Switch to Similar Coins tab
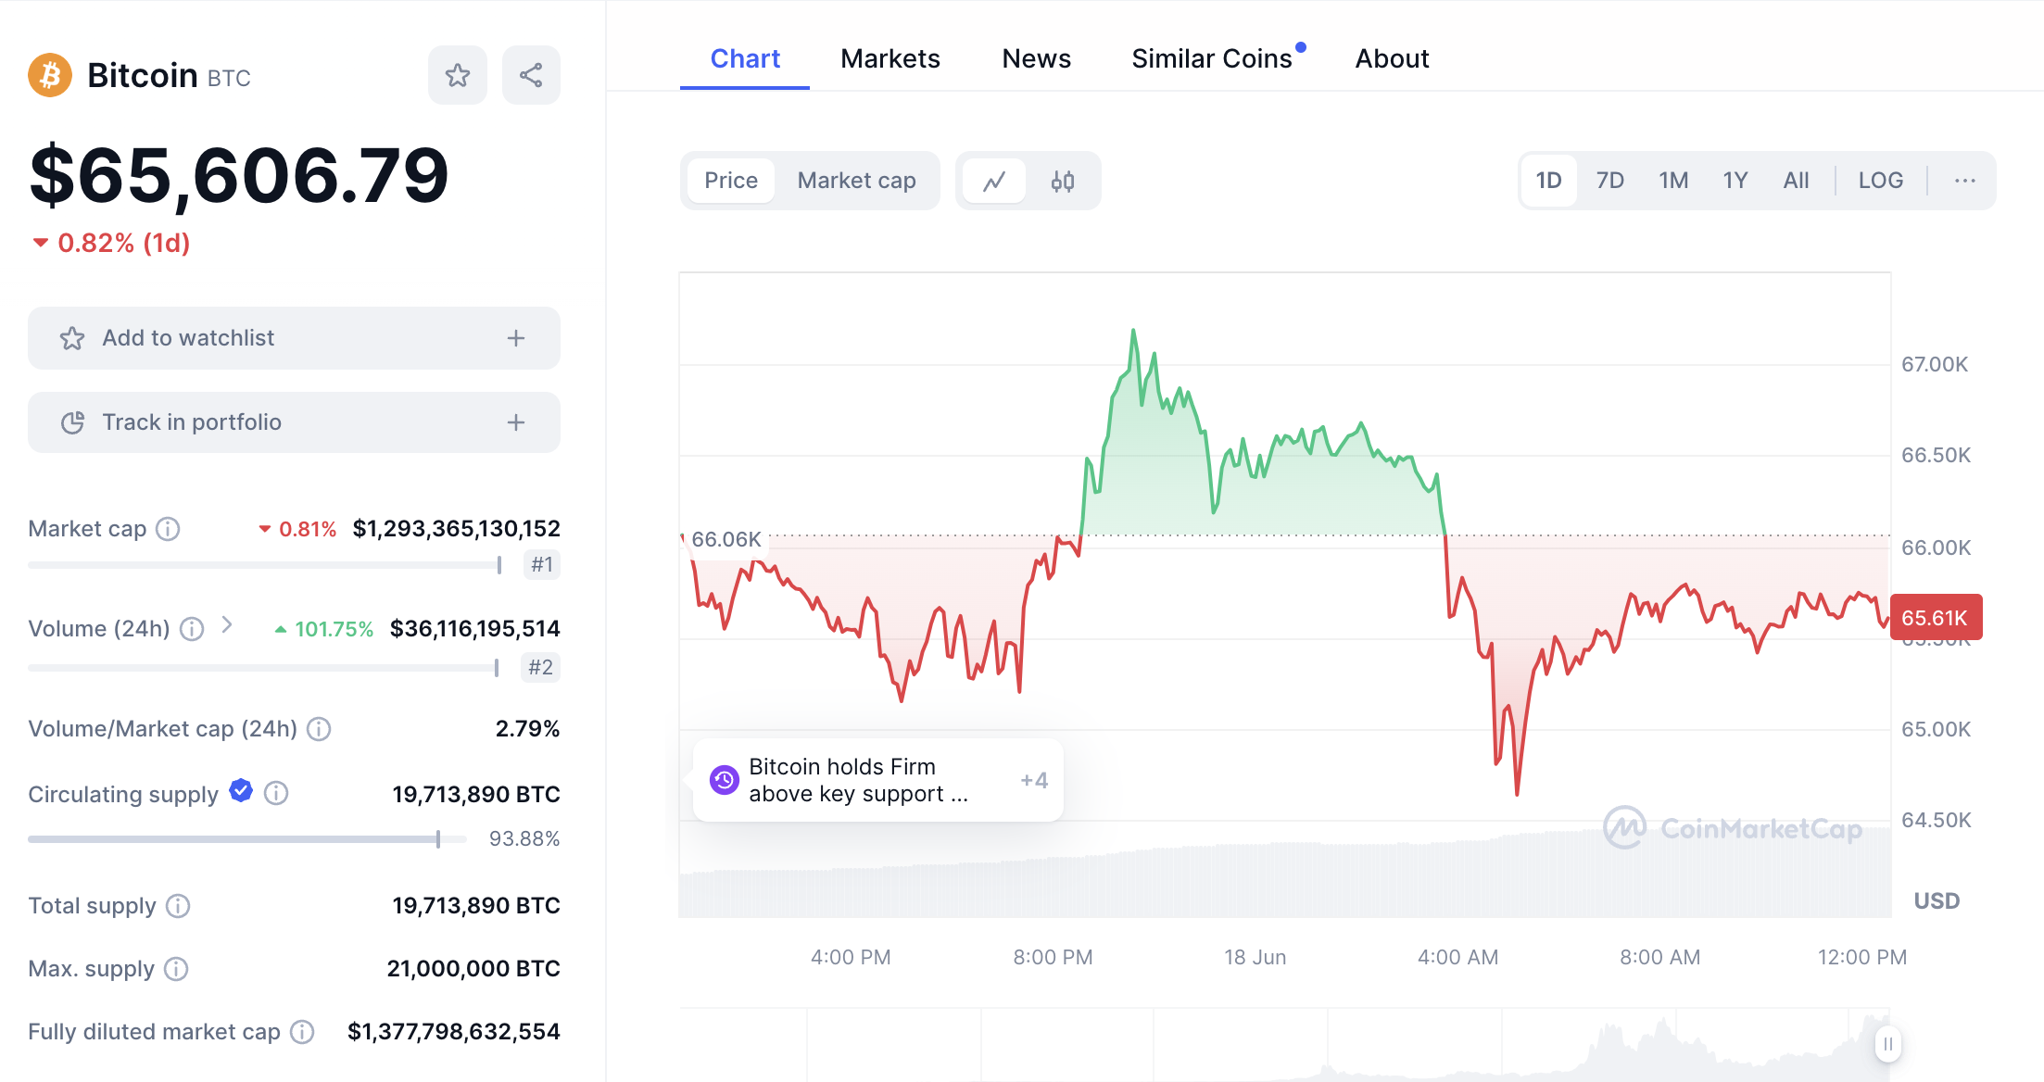The height and width of the screenshot is (1082, 2044). click(1211, 58)
